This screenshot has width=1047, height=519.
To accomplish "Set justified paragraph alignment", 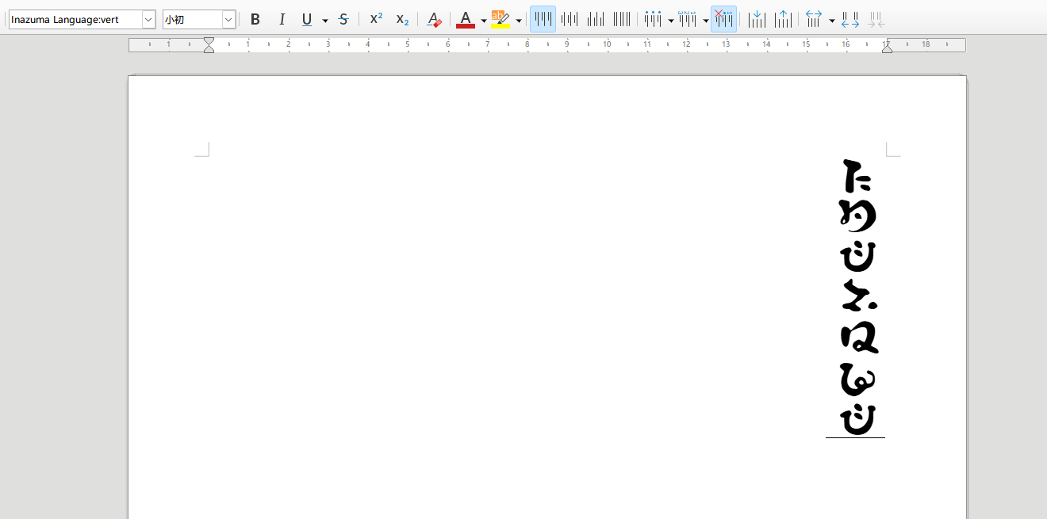I will click(622, 19).
